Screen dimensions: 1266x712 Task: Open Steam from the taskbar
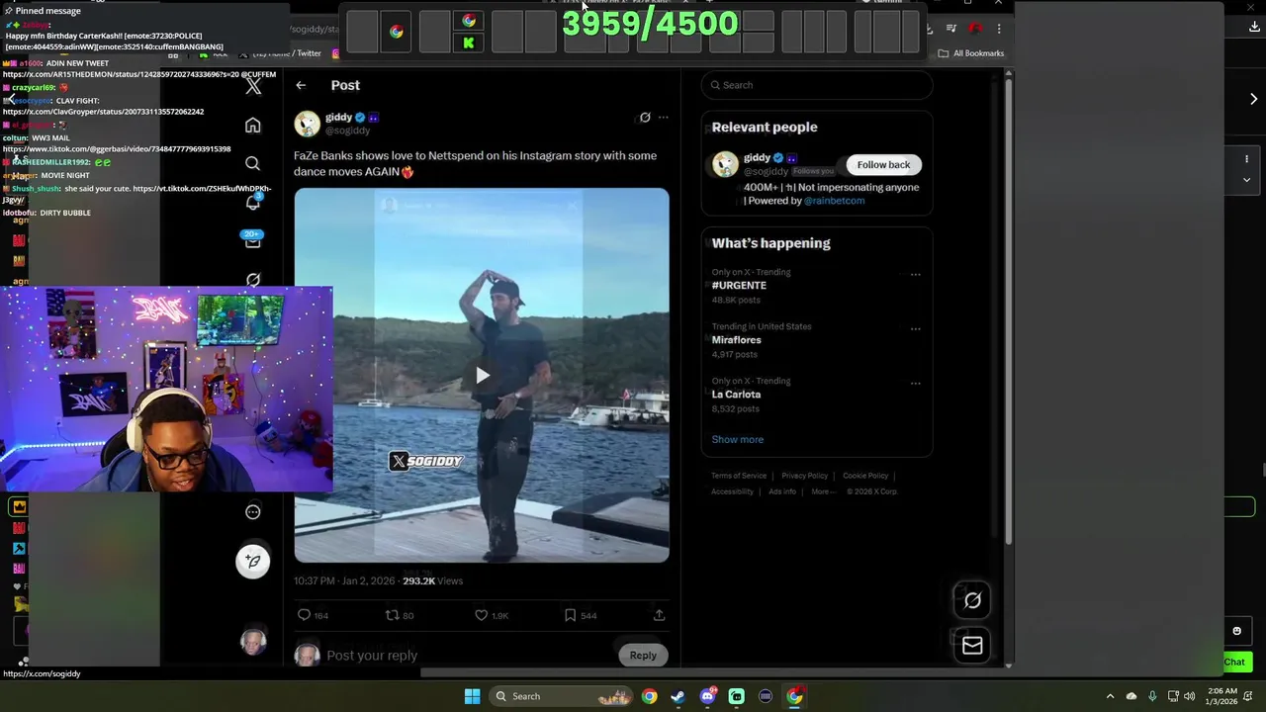tap(678, 696)
